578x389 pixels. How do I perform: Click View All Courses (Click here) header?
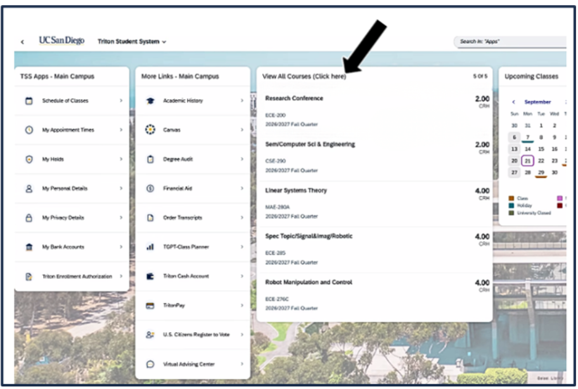click(x=304, y=76)
